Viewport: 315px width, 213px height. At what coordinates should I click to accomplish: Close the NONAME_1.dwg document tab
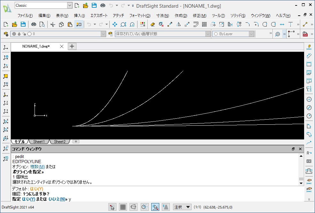(x=62, y=46)
